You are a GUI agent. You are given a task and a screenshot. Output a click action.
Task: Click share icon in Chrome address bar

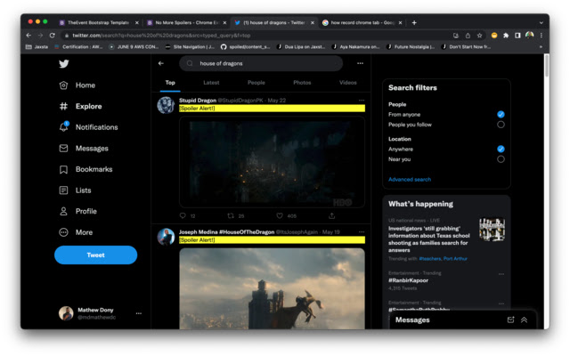(468, 36)
